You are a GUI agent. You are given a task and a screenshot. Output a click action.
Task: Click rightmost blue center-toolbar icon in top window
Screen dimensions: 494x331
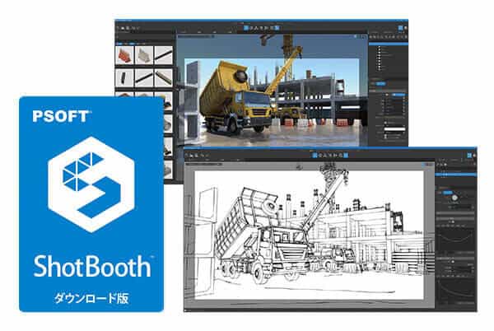[x=277, y=28]
